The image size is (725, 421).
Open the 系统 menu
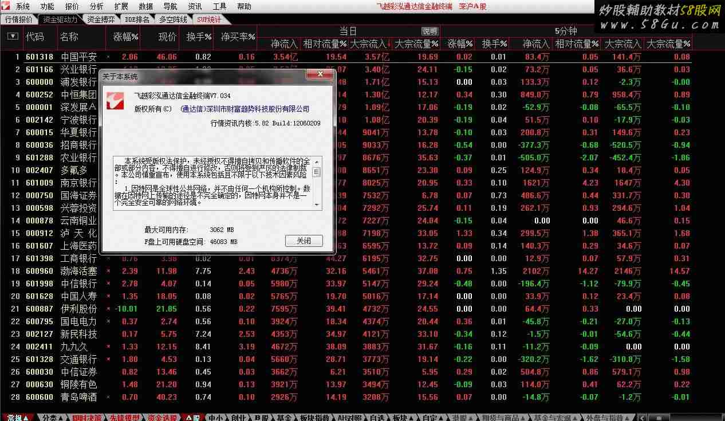23,6
